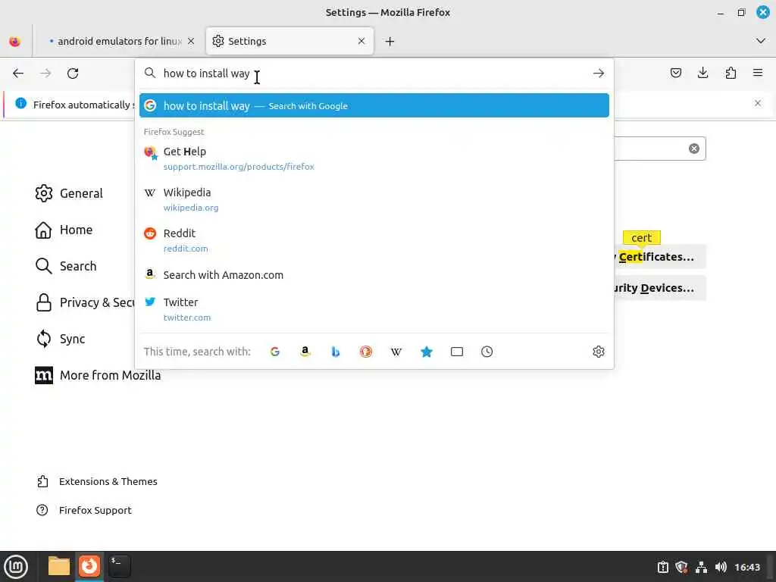Switch to android emulators for linux tab
Viewport: 776px width, 582px height.
coord(119,41)
